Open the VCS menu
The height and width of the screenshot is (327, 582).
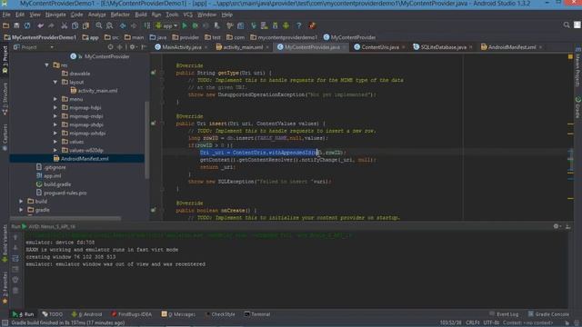tap(188, 15)
